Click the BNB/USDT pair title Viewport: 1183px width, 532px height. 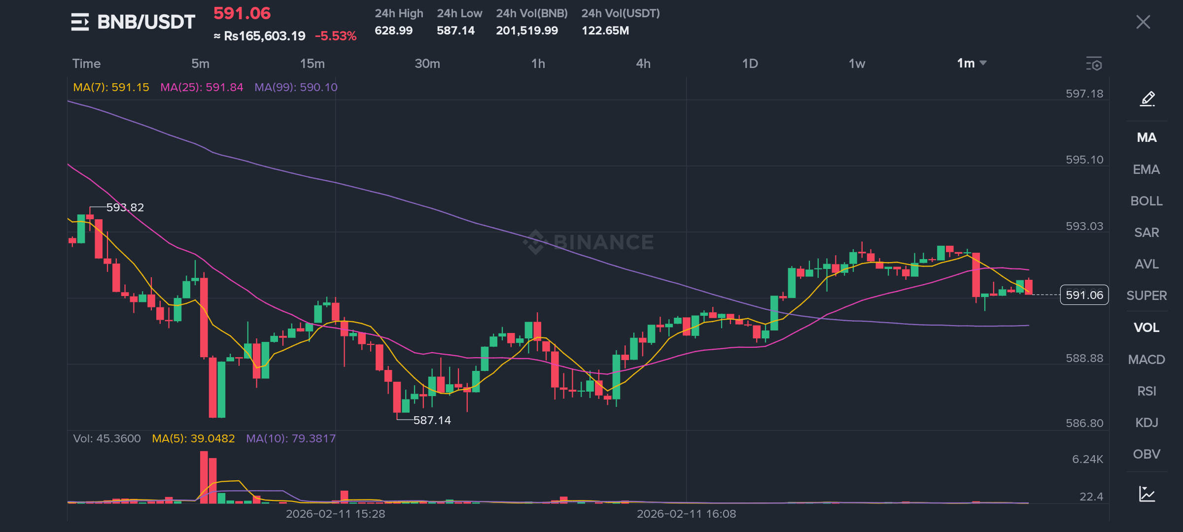coord(146,22)
